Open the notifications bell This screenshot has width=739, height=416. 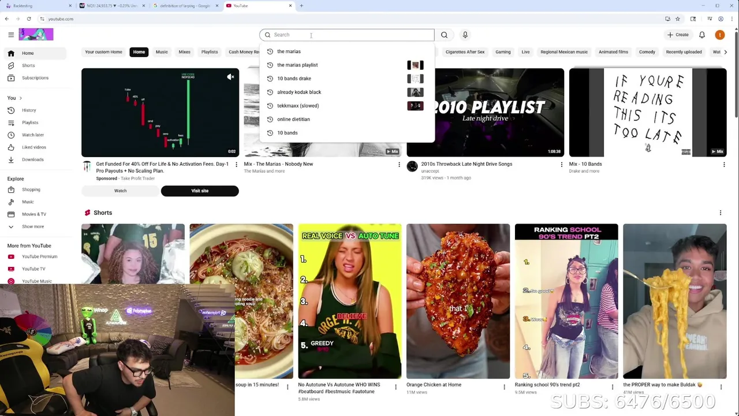click(x=702, y=35)
